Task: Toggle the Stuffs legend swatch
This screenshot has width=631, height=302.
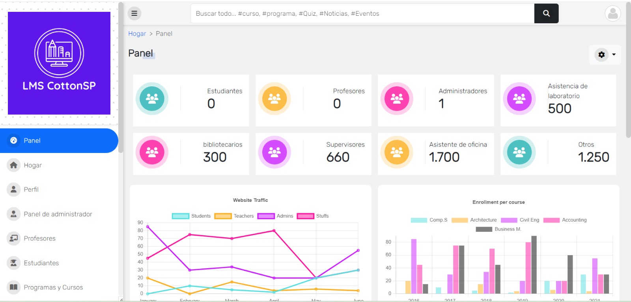Action: pos(305,216)
